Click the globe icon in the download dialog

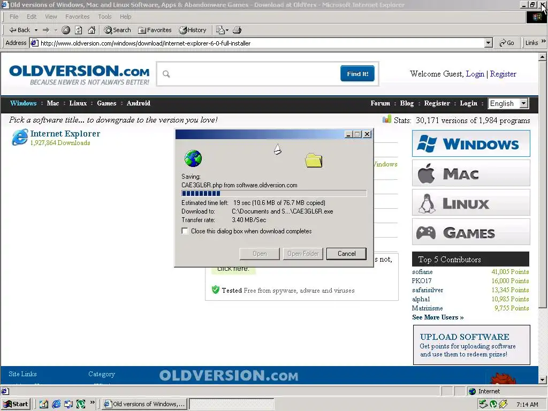pyautogui.click(x=193, y=158)
